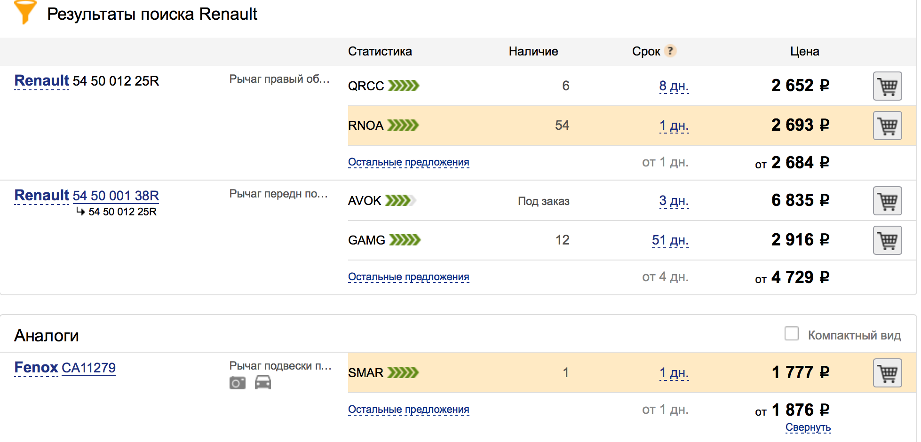The image size is (921, 442).
Task: Enable the Компактный вид checkbox
Action: [x=792, y=334]
